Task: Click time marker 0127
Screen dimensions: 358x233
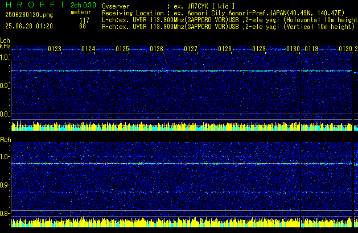Action: click(x=191, y=49)
